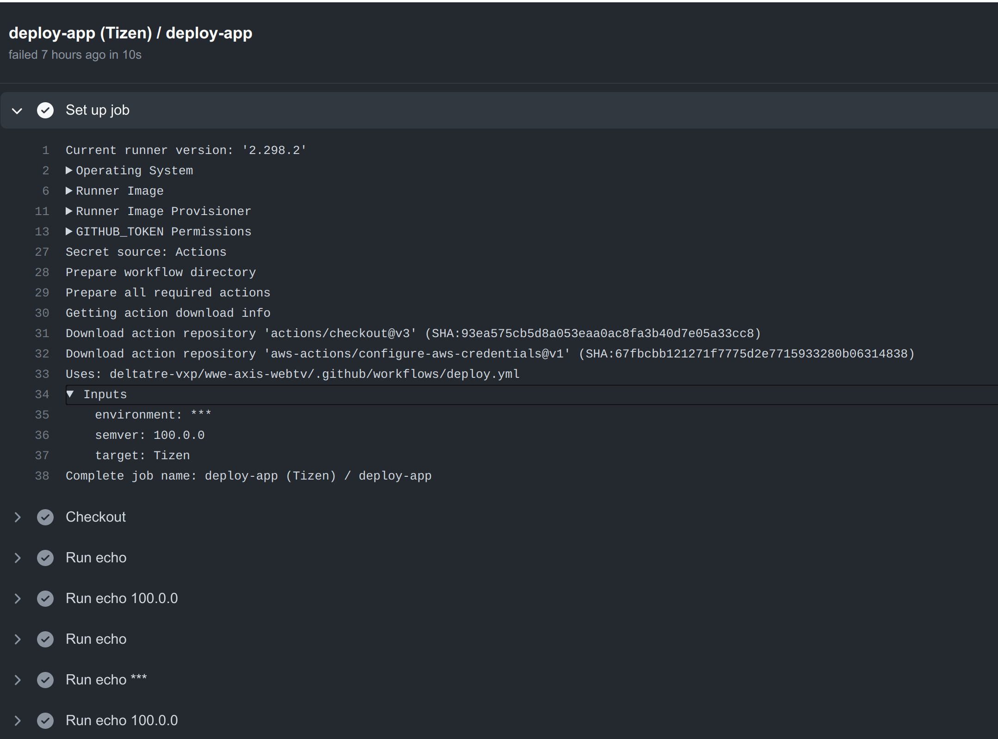
Task: Expand the Runner Image log group
Action: point(69,191)
